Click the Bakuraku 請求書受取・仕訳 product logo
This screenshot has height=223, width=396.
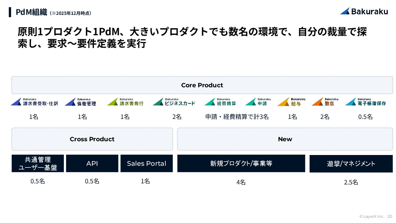pyautogui.click(x=34, y=102)
